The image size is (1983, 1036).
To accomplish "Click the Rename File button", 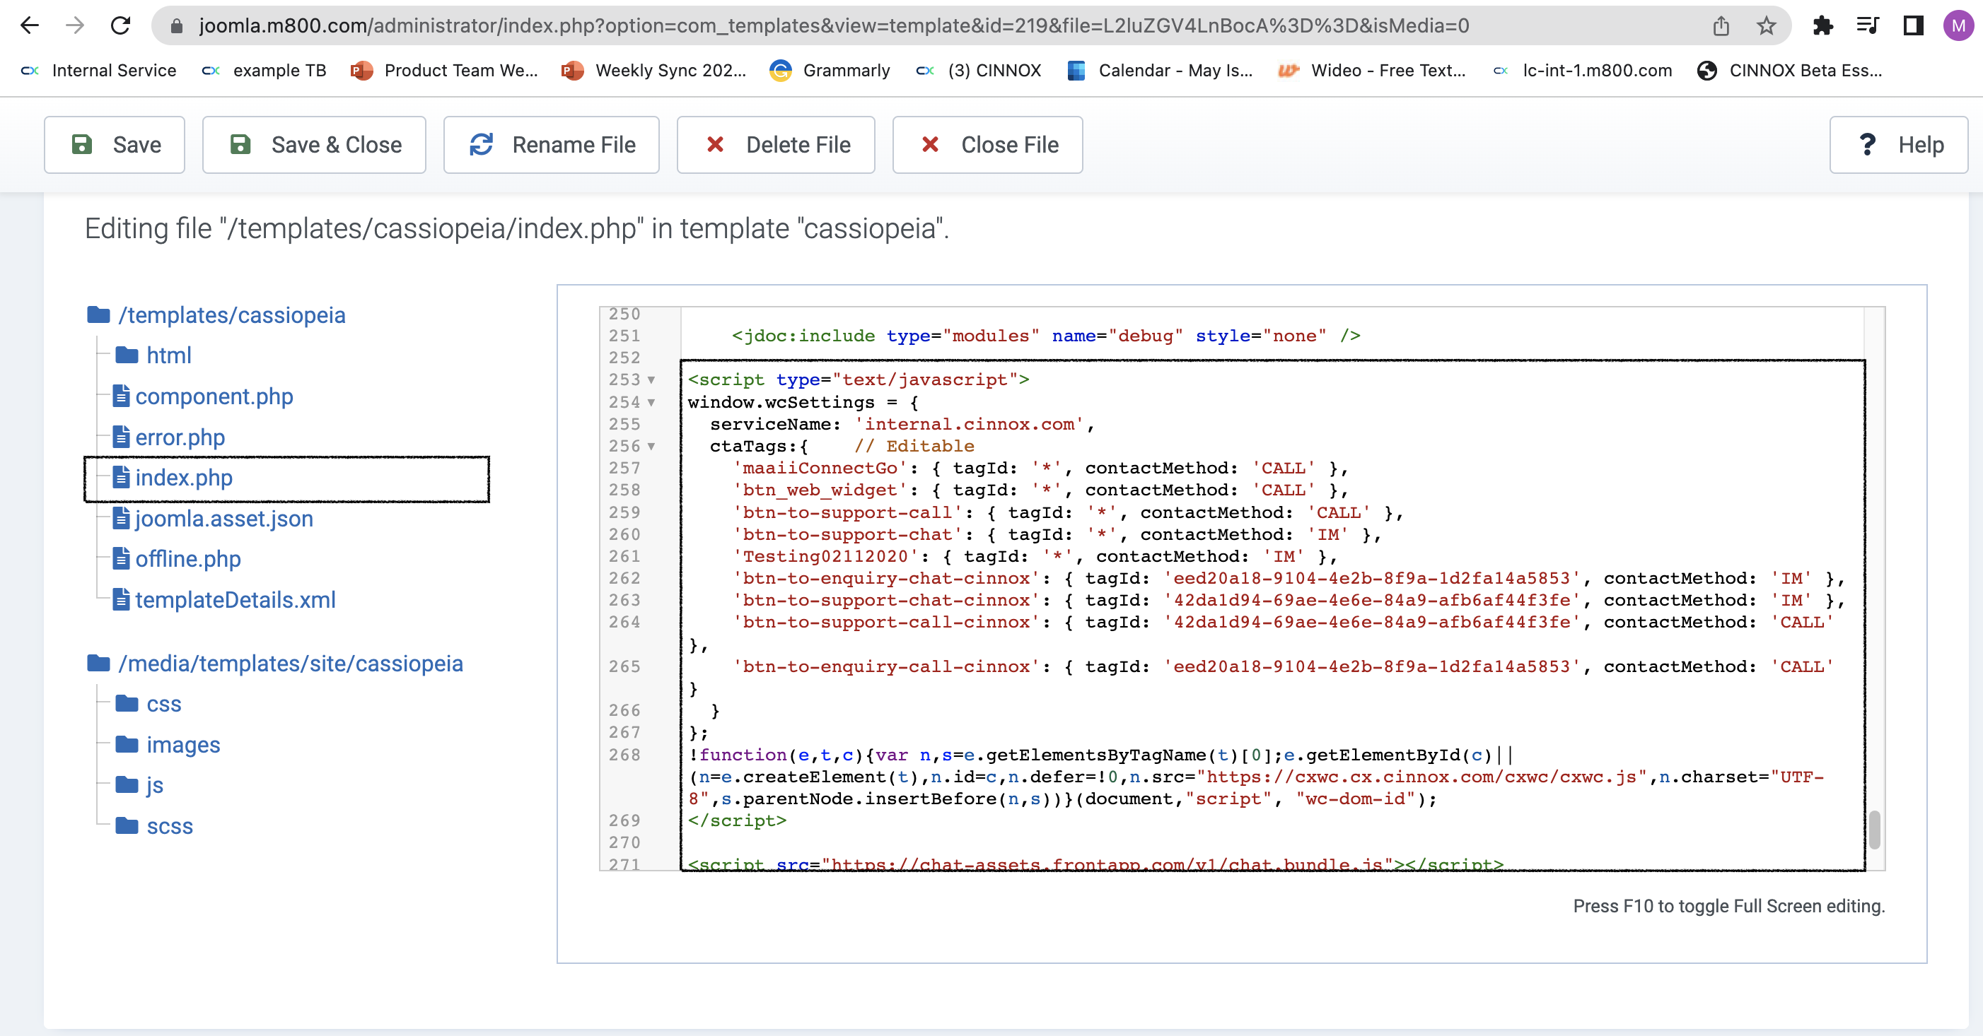I will pyautogui.click(x=551, y=145).
